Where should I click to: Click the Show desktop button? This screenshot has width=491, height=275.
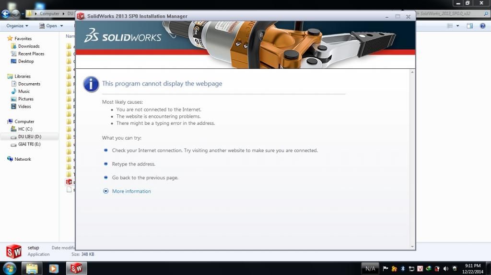(488, 268)
